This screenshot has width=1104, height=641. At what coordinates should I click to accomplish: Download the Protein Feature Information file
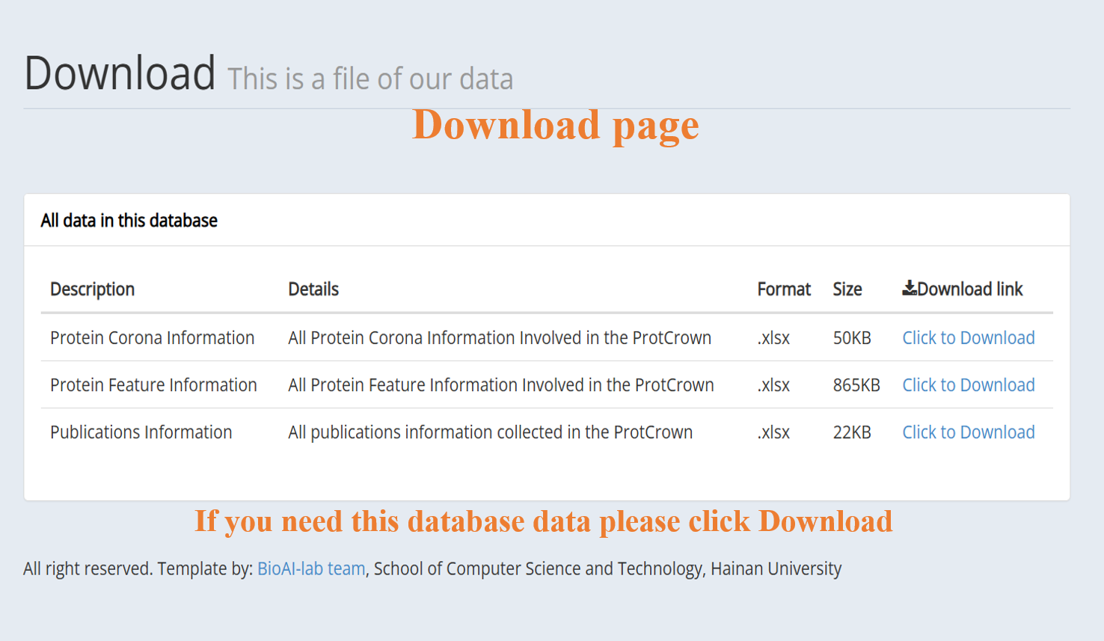coord(968,385)
